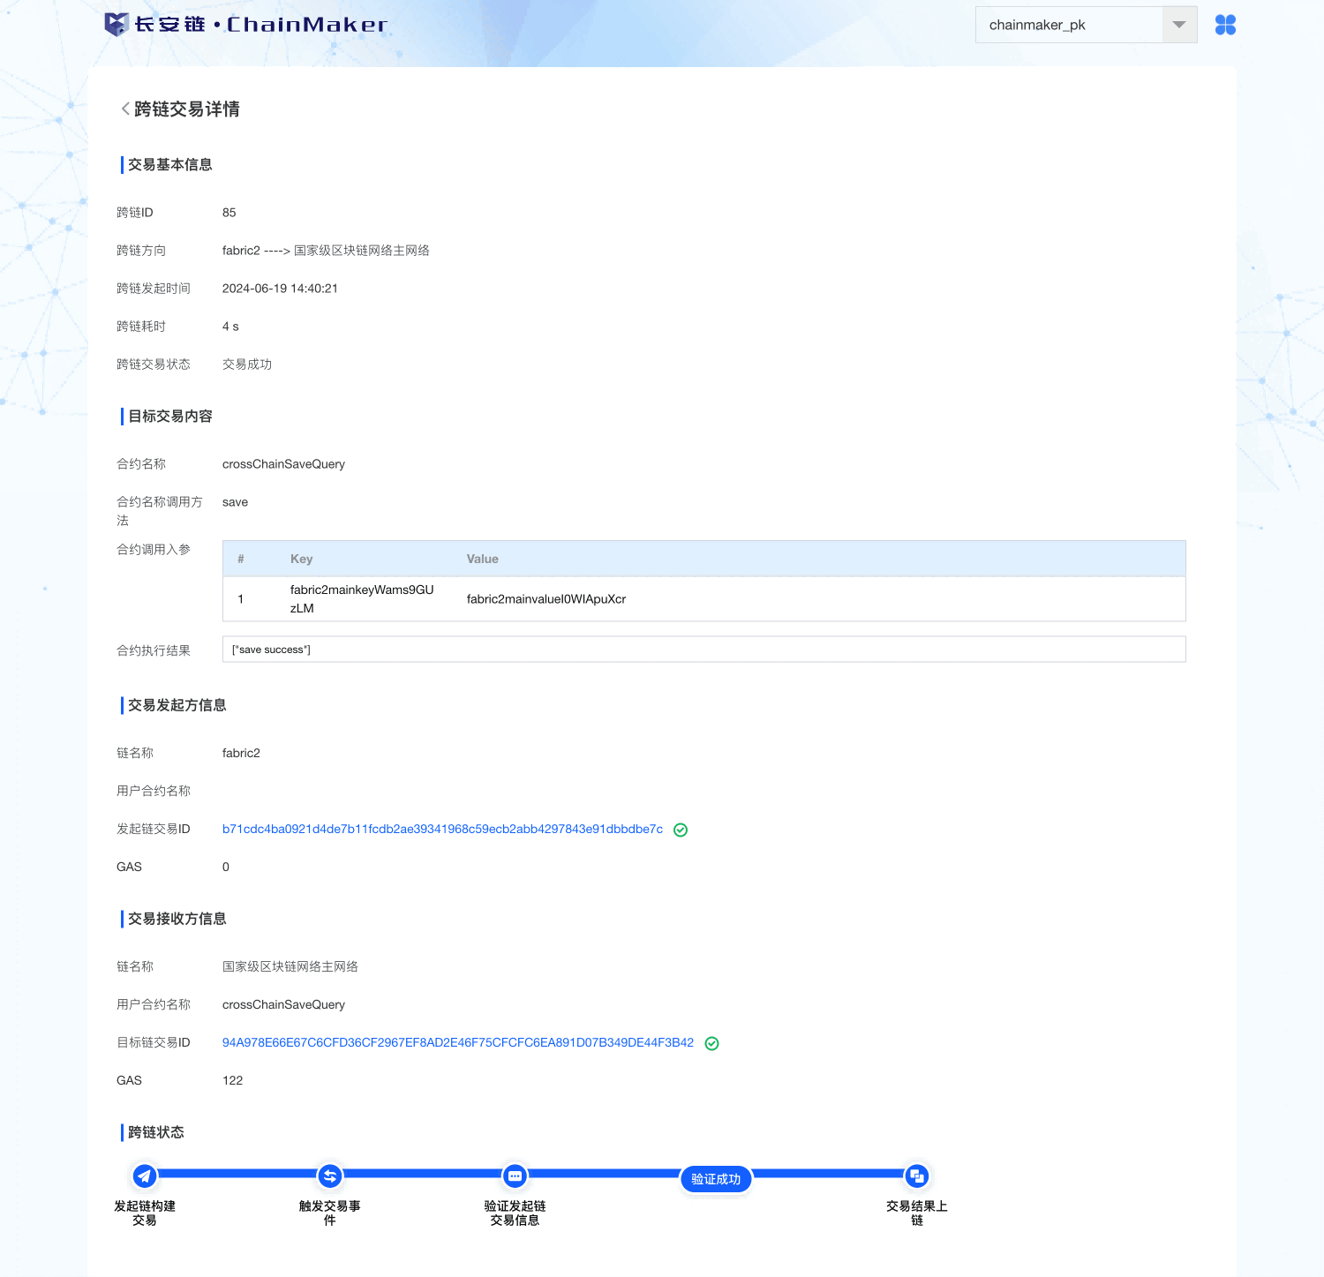Click the source chain transaction verified checkmark
Screen dimensions: 1324x1277
point(681,830)
